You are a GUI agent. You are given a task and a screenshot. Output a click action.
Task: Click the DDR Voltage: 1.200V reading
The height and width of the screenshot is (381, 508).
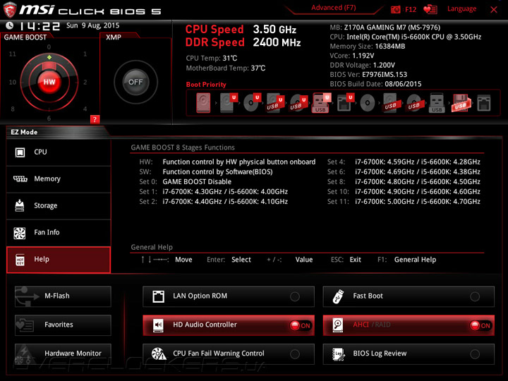pyautogui.click(x=362, y=65)
